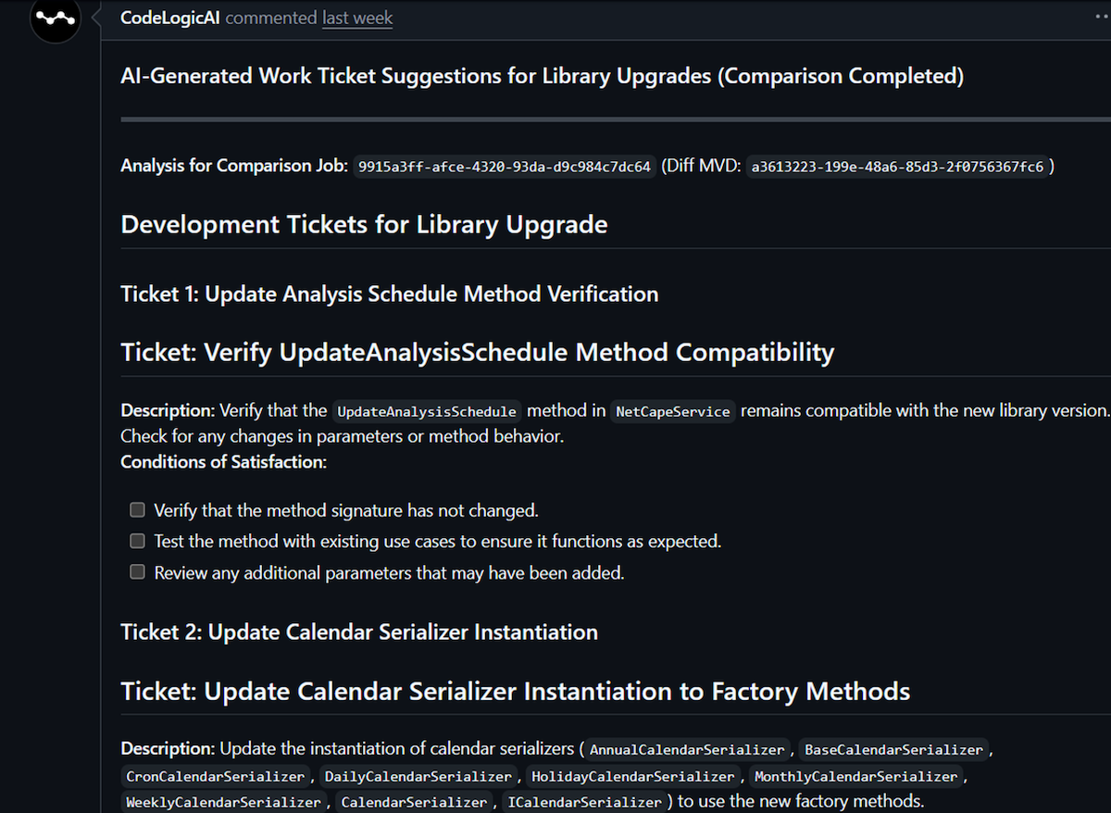Enable "Review any additional parameters" checkbox
The width and height of the screenshot is (1111, 813).
click(x=137, y=572)
